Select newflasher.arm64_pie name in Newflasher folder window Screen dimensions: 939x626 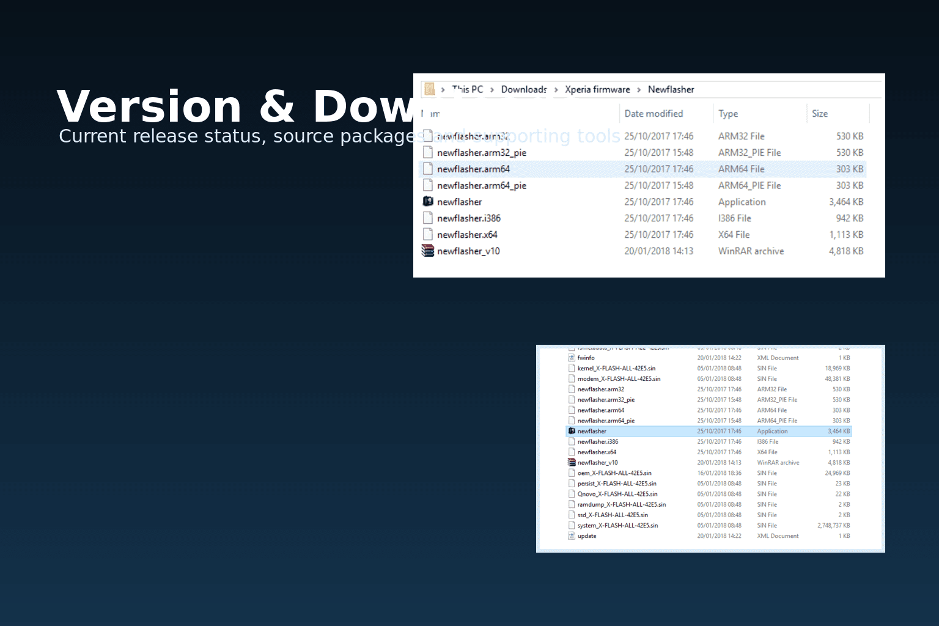pyautogui.click(x=482, y=186)
